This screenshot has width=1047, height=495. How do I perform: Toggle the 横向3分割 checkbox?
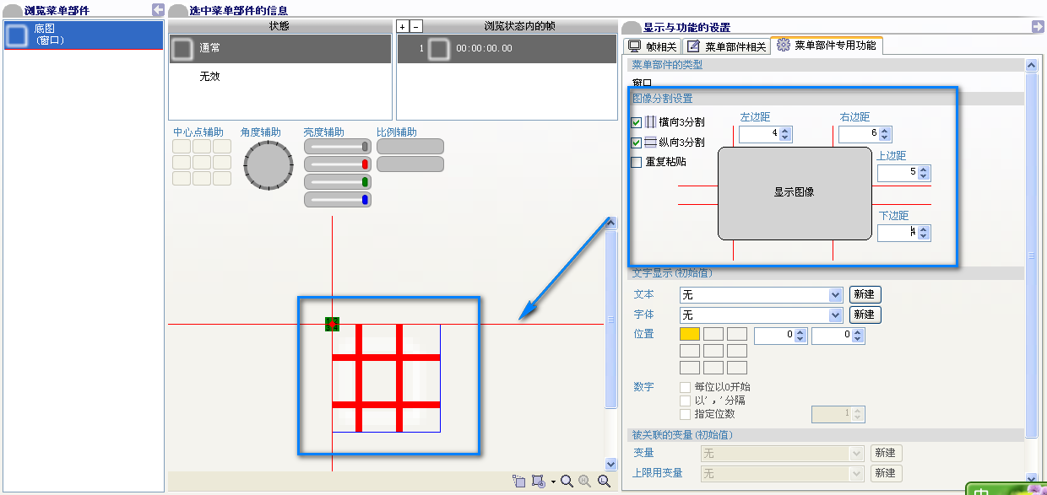637,122
